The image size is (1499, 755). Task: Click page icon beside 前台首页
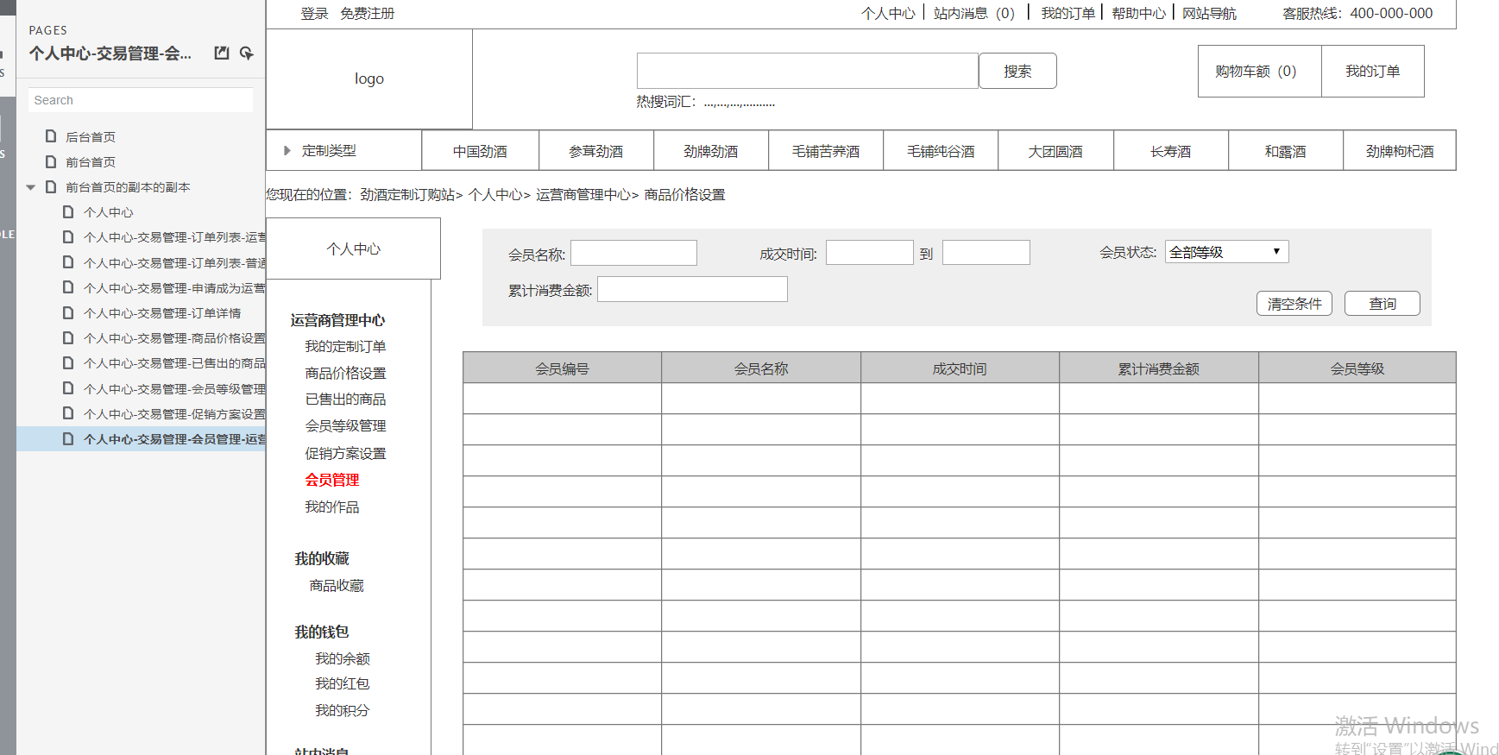pyautogui.click(x=51, y=161)
